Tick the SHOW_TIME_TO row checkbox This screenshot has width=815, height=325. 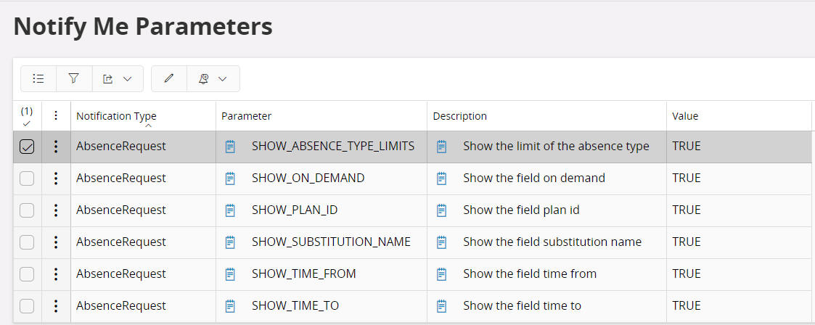click(27, 305)
